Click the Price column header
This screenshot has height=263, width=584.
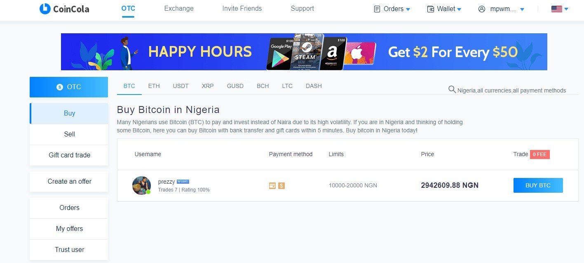[x=427, y=154]
